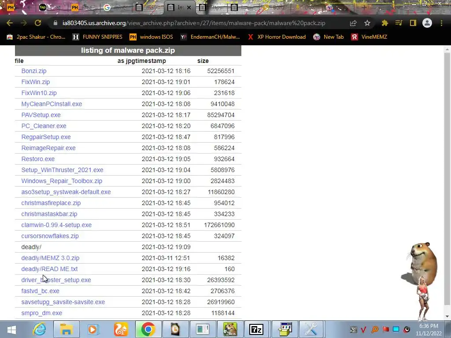This screenshot has height=338, width=451.
Task: Open File Explorer from the taskbar
Action: pos(66,329)
